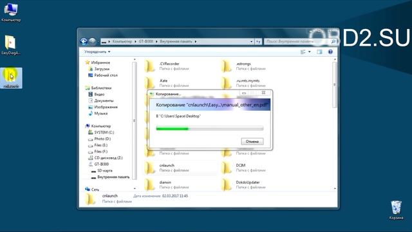Open the DokdoUpdater folder

[243, 184]
